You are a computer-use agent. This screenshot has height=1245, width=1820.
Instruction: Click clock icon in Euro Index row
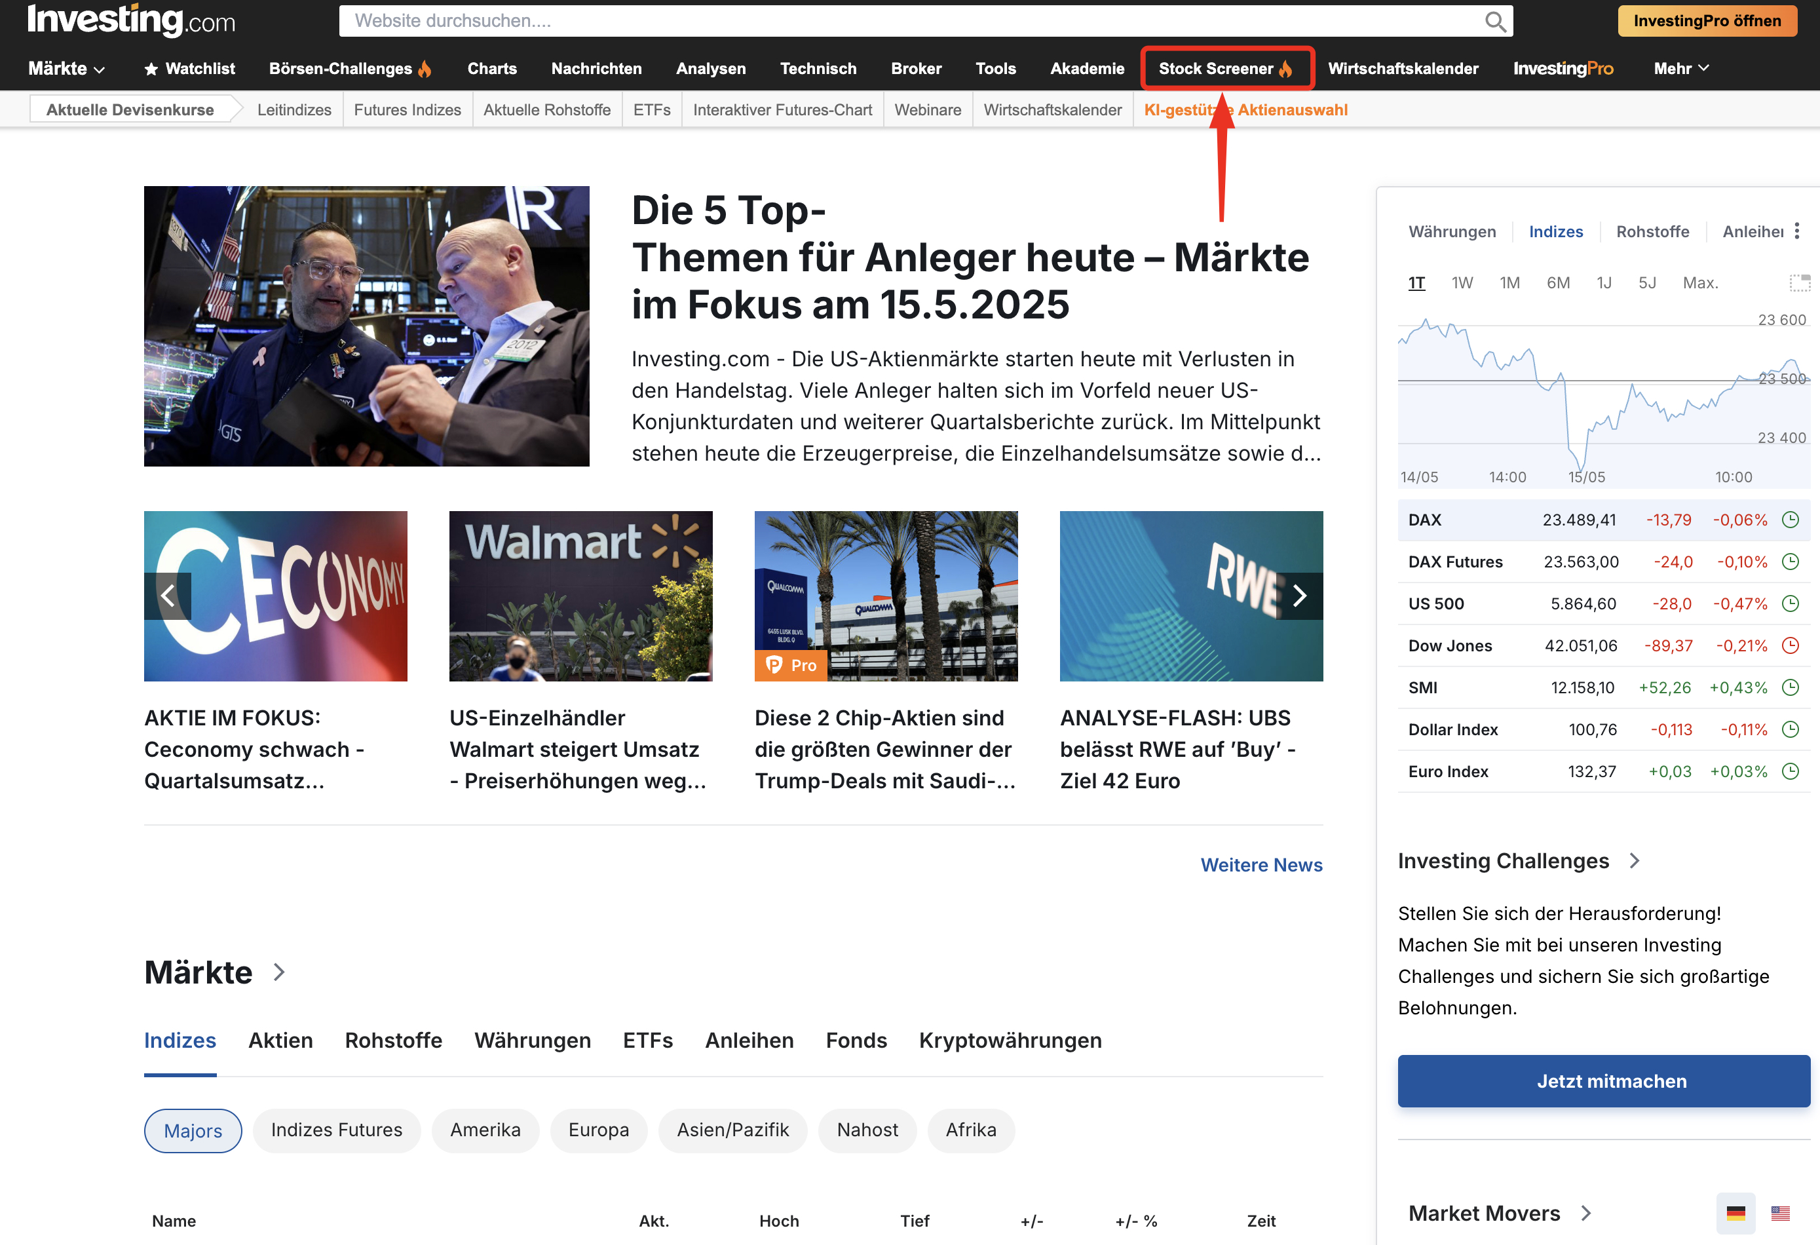[1791, 771]
